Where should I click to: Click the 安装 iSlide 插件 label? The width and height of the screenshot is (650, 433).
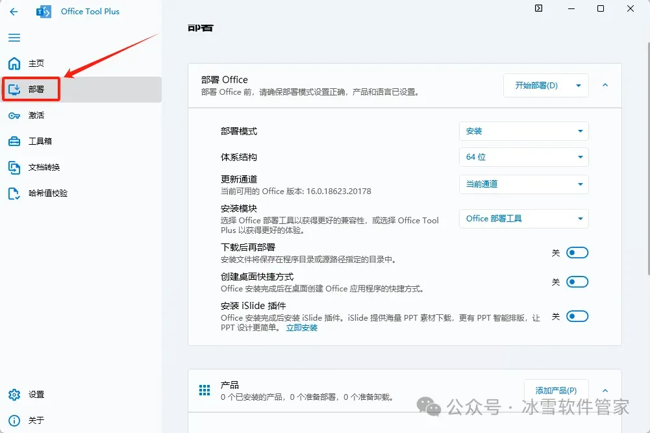253,306
